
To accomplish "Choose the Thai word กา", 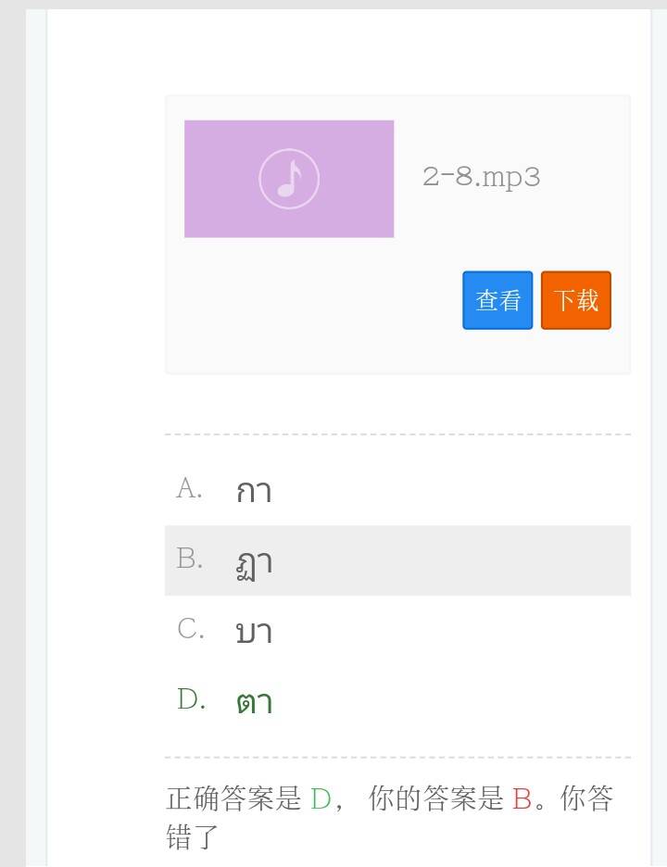I will (253, 491).
